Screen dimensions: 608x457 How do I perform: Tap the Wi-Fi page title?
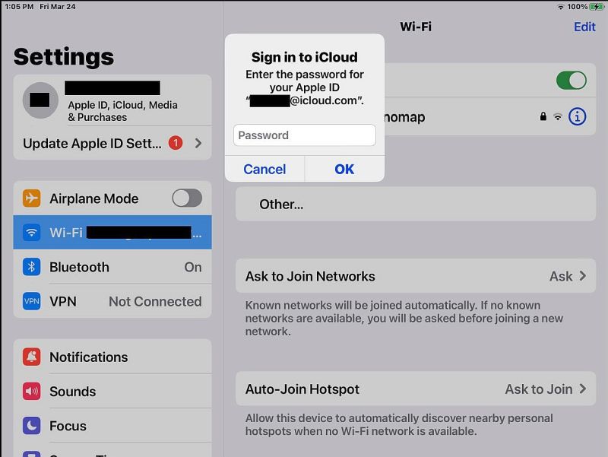416,27
